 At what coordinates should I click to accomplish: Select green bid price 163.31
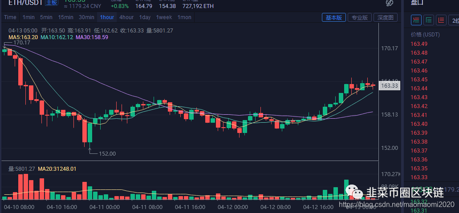click(x=419, y=210)
